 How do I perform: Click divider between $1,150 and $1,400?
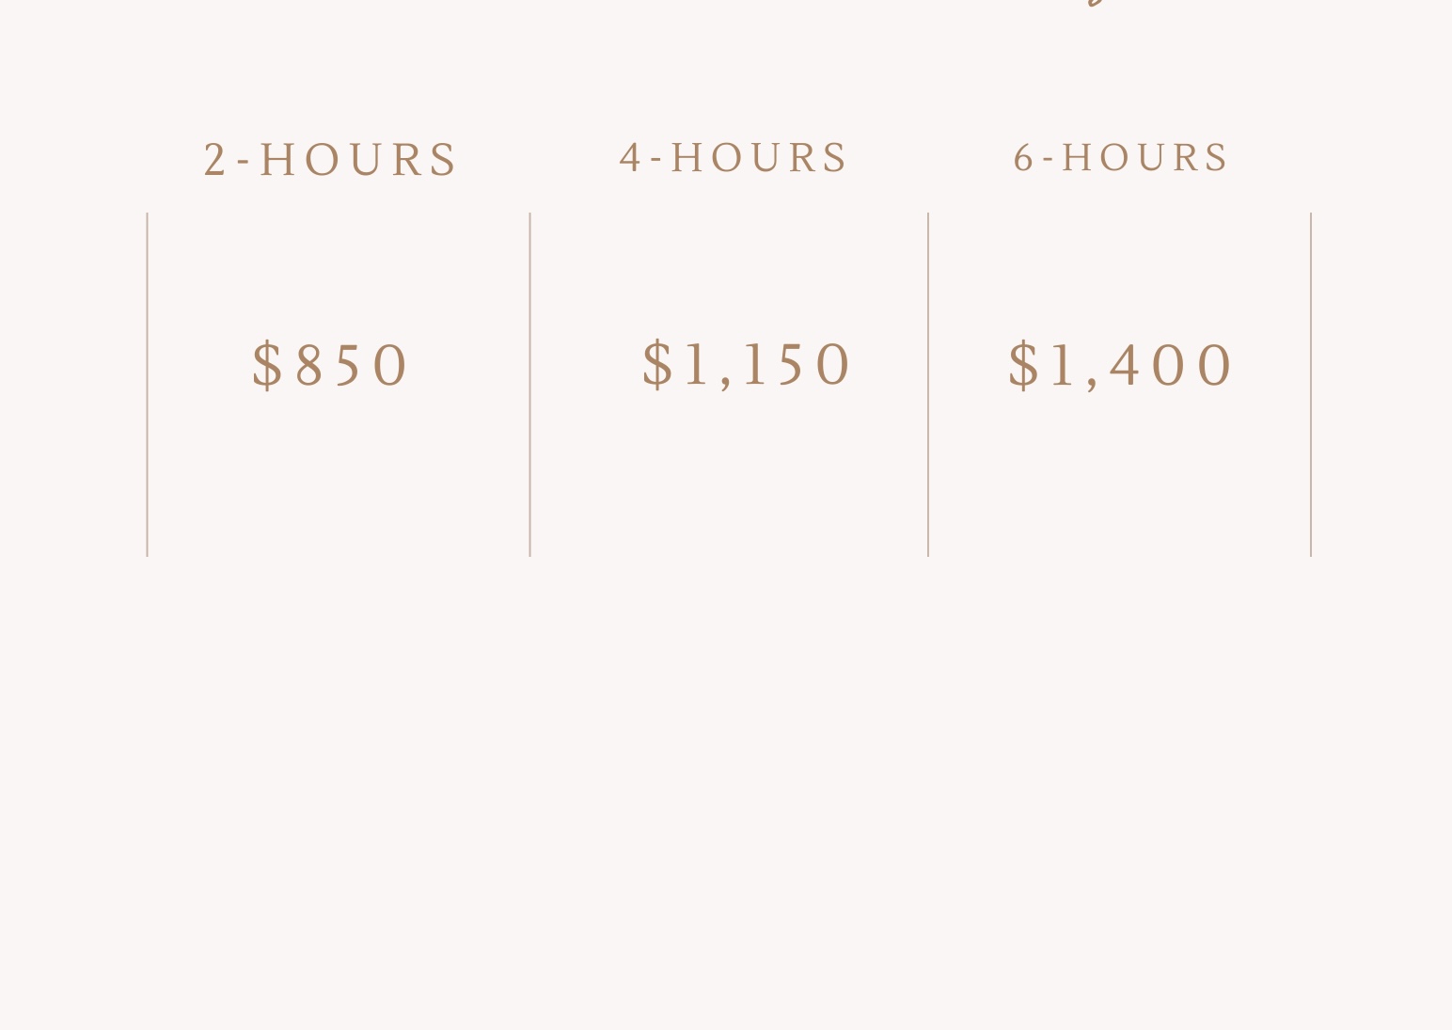[x=928, y=384]
